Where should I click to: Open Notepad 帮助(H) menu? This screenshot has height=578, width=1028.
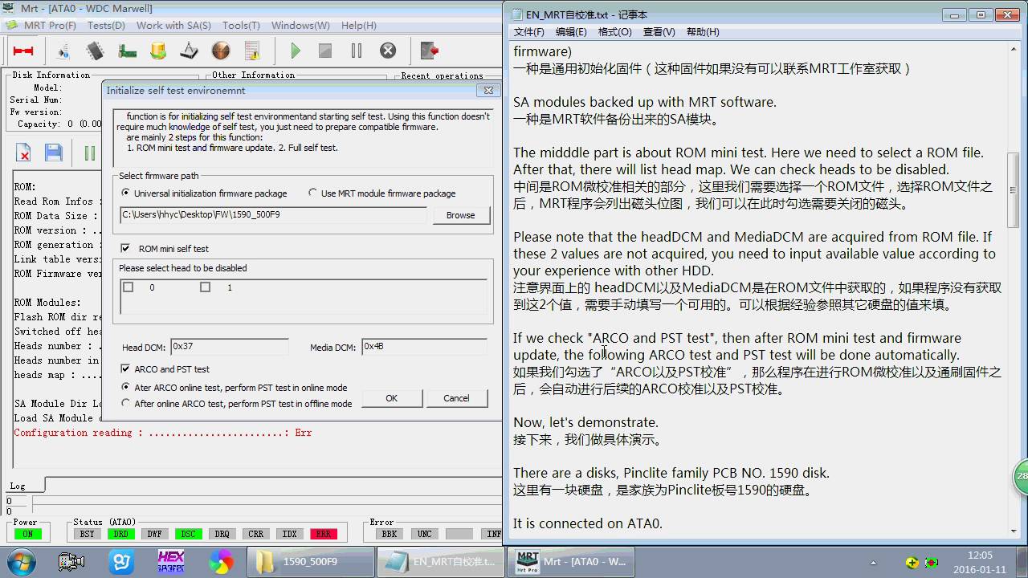[x=702, y=32]
